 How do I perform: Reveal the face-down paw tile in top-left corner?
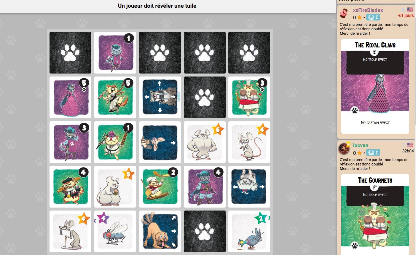tap(70, 53)
